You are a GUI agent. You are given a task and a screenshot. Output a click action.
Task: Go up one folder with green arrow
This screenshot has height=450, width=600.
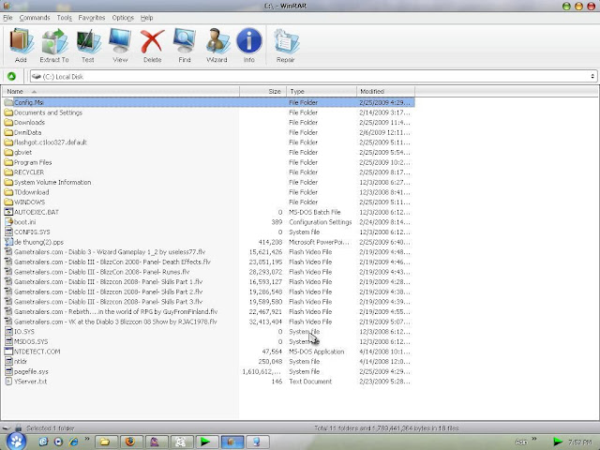pyautogui.click(x=11, y=76)
